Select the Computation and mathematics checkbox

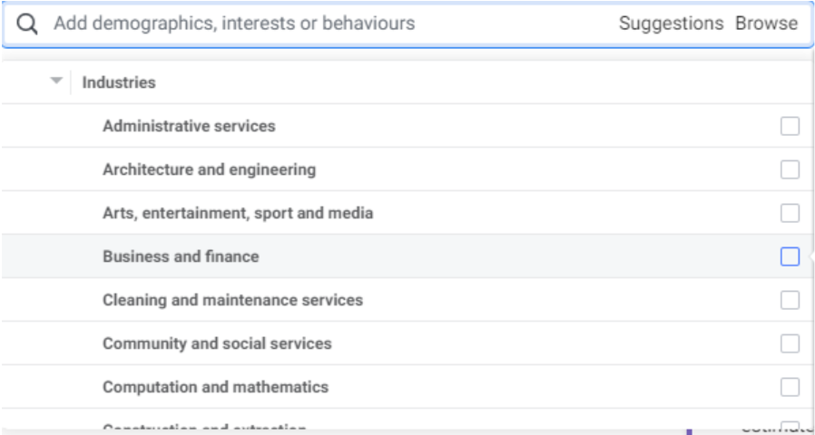click(x=790, y=387)
